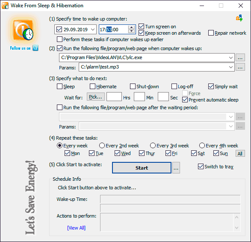
Task: Click the Actions to perform text area
Action: point(170,222)
